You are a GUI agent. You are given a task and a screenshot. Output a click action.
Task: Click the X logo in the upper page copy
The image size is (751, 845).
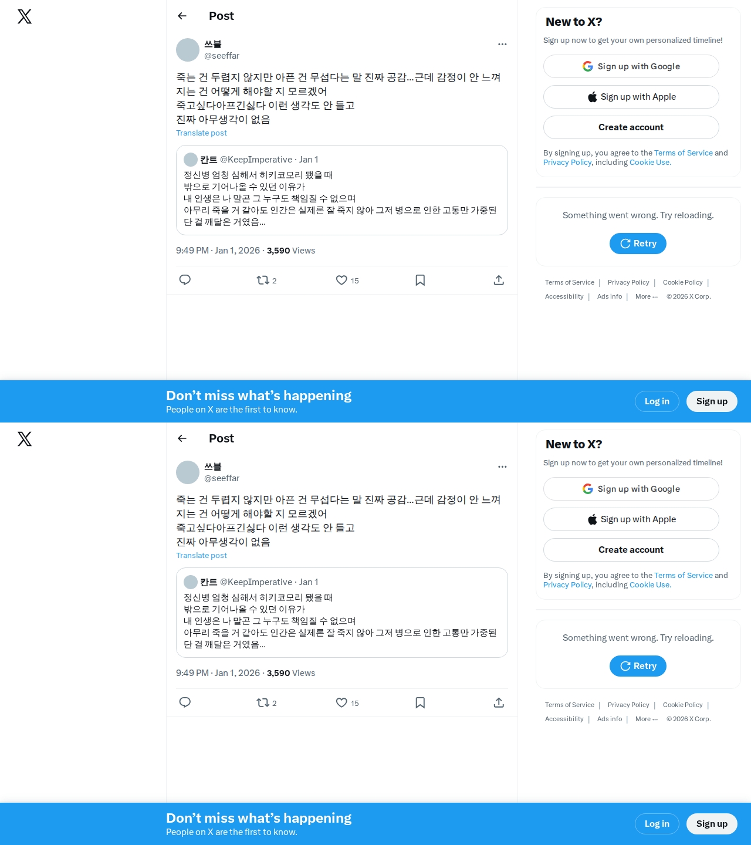25,16
